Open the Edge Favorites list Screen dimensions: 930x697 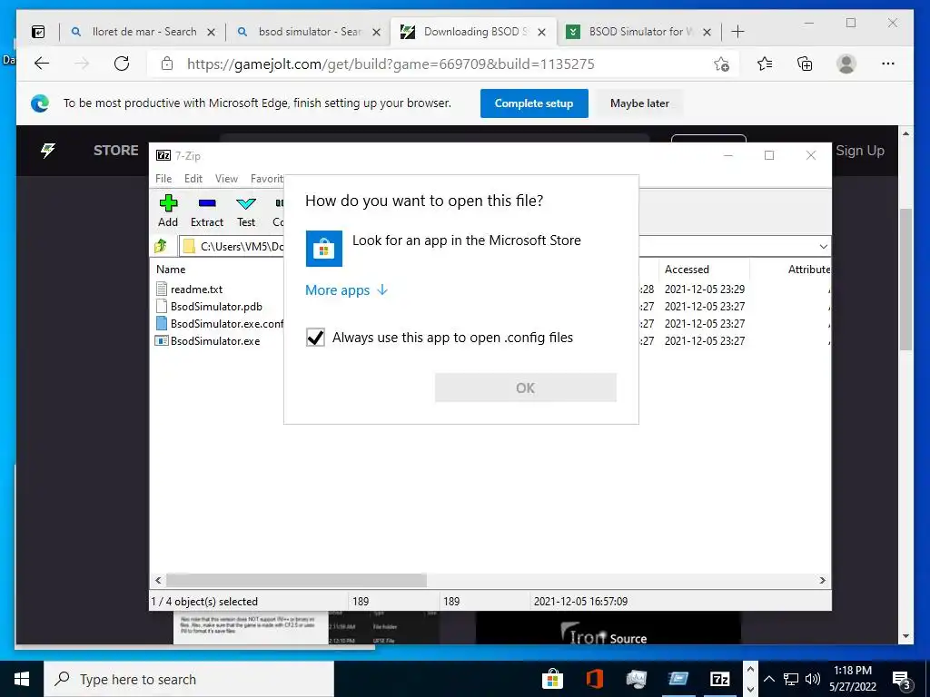click(x=765, y=64)
